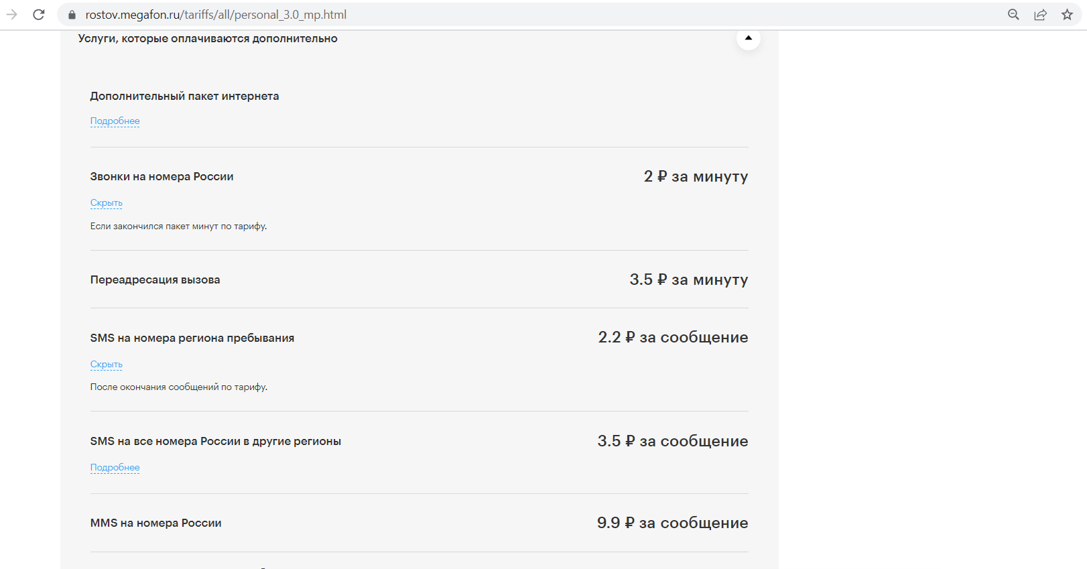Click the Дополнительный пакет интернета heading

(x=184, y=97)
